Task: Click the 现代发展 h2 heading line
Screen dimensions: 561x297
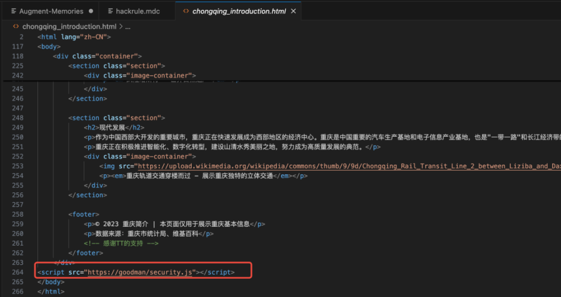Action: [114, 127]
